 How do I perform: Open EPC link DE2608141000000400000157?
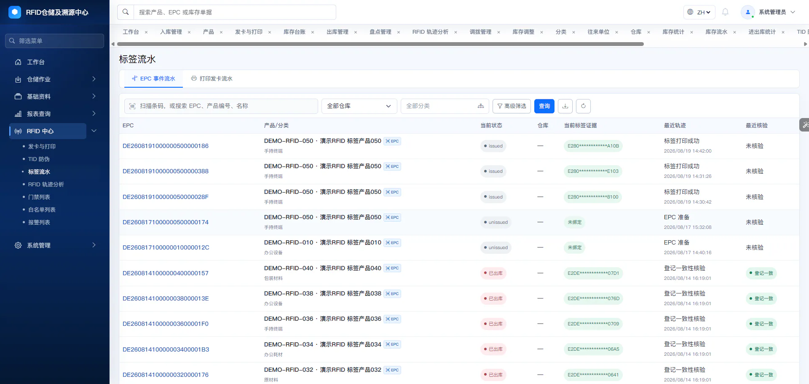click(166, 274)
